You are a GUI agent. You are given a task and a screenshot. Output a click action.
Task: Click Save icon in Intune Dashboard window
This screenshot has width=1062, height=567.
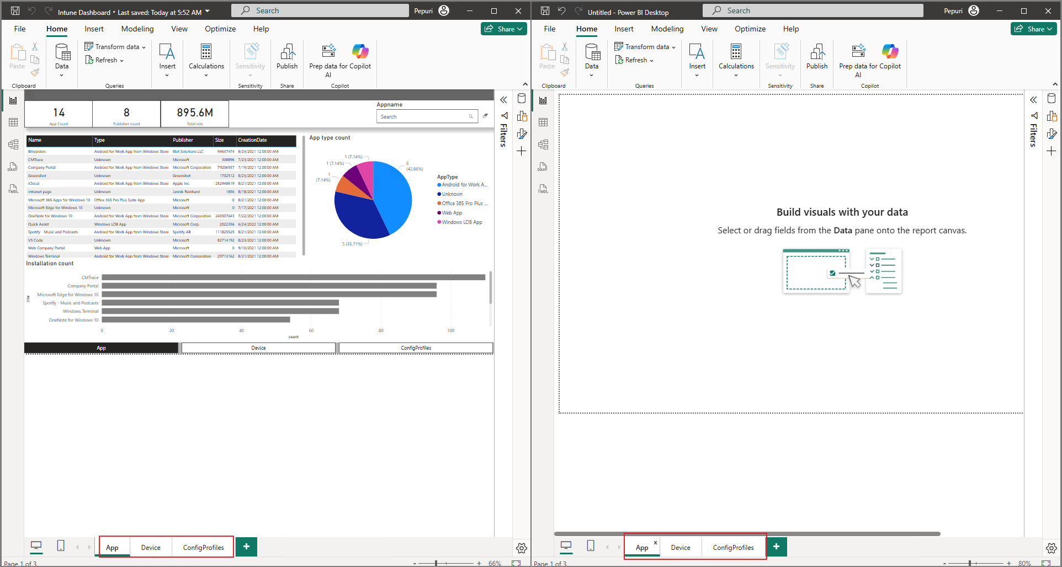(x=15, y=10)
